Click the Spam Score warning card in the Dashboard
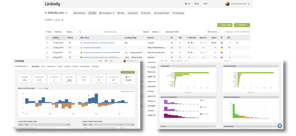 pos(54,80)
